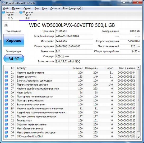This screenshot has height=143, width=144.
Task: Select the E: F: disk status orb
Action: coord(21,12)
